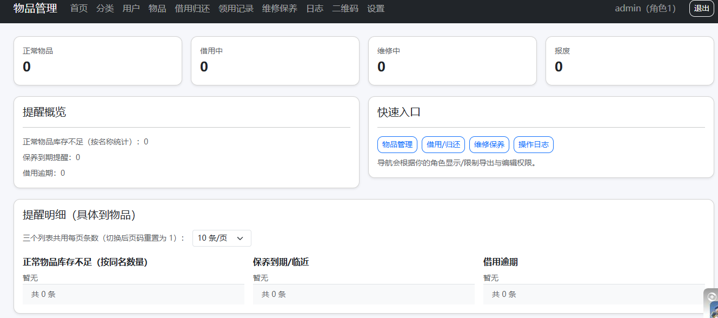Click the circled plus icon on floating widget
The height and width of the screenshot is (318, 718).
click(712, 296)
